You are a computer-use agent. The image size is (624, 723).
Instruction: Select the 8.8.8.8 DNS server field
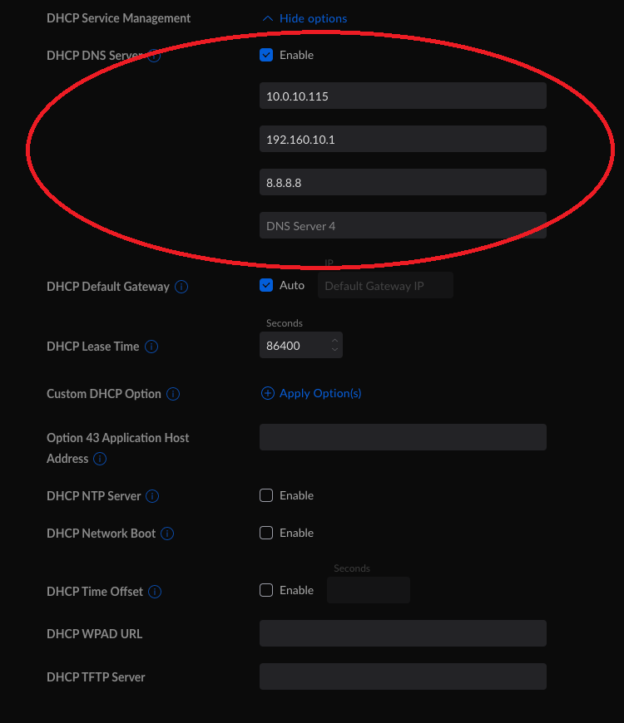click(x=403, y=182)
